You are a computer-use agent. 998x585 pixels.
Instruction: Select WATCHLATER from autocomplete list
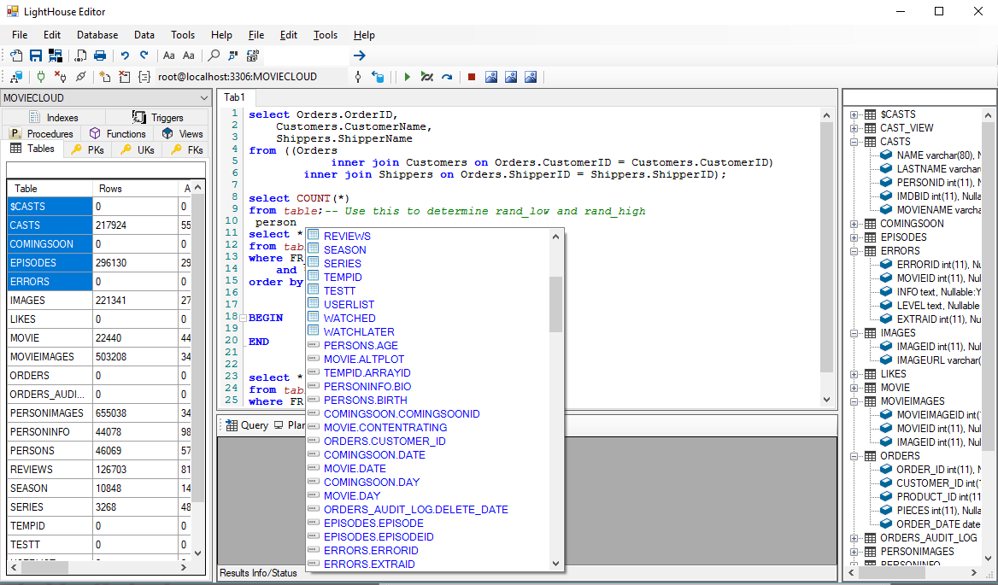point(359,332)
